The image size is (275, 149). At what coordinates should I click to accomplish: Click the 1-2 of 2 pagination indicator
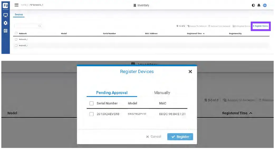coord(181,26)
